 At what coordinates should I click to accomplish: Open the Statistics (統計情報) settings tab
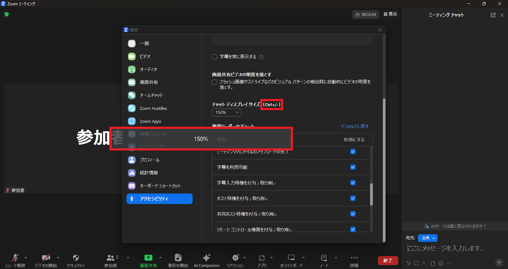pos(159,173)
